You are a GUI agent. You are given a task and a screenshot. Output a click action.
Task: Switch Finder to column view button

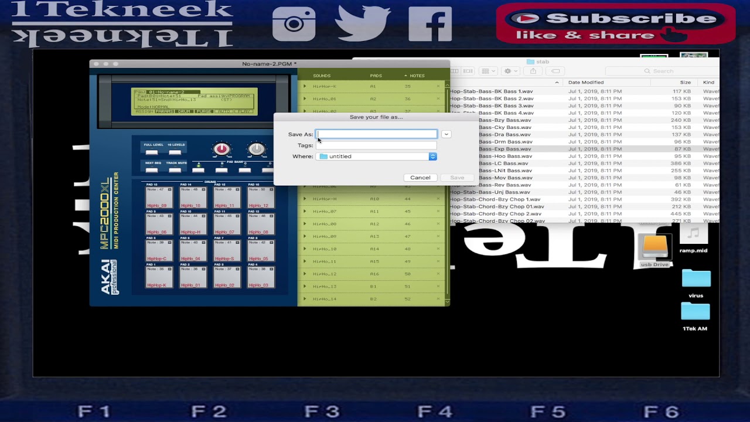(455, 71)
